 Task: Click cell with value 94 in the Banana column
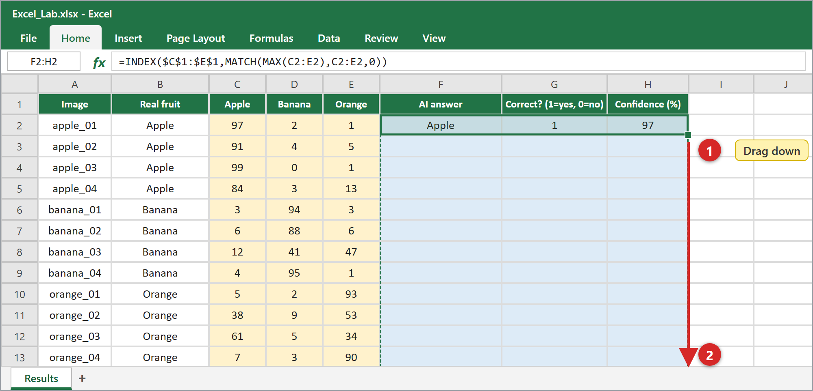tap(294, 210)
